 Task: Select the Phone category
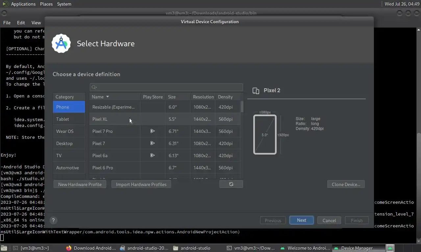69,107
